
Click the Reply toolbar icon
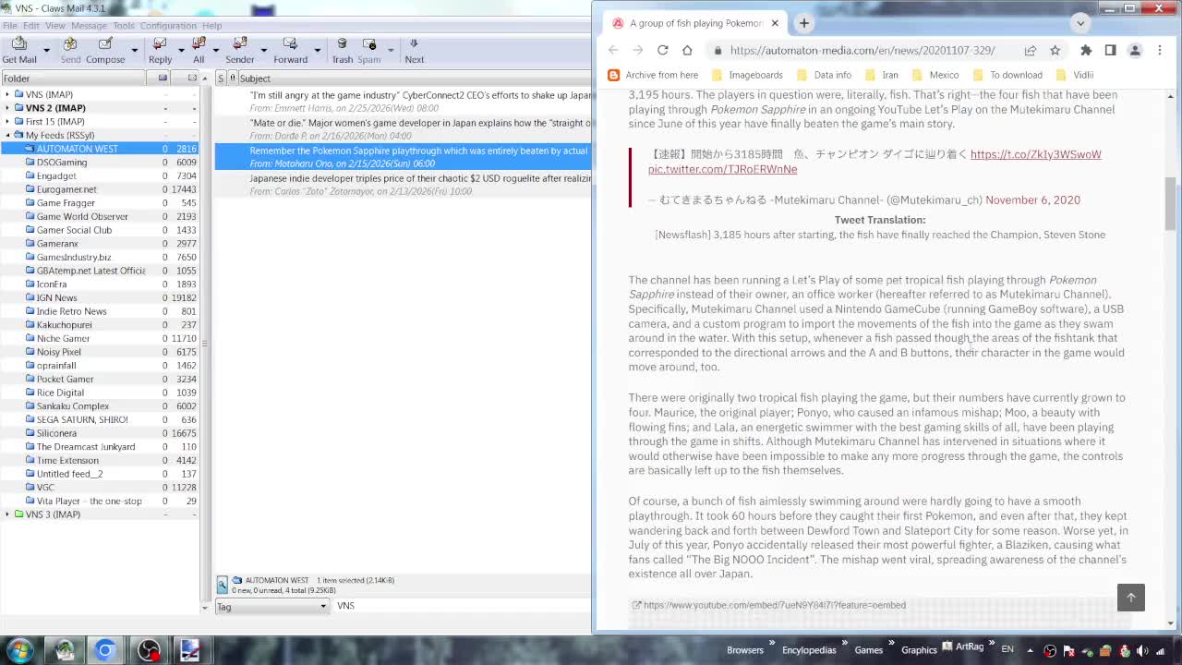(x=160, y=49)
